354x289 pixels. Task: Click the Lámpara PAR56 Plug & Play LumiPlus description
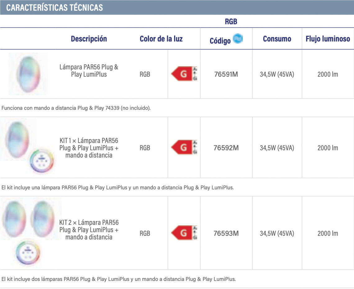point(89,71)
